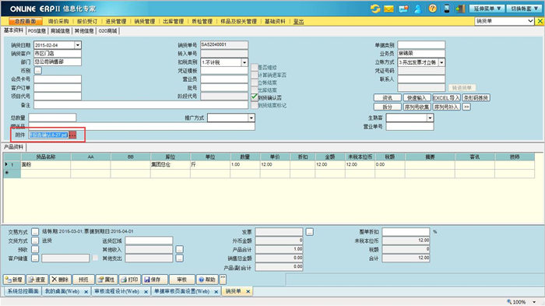This screenshot has width=545, height=306.
Task: Toggle the 到货结案标记 checkbox
Action: pos(255,105)
